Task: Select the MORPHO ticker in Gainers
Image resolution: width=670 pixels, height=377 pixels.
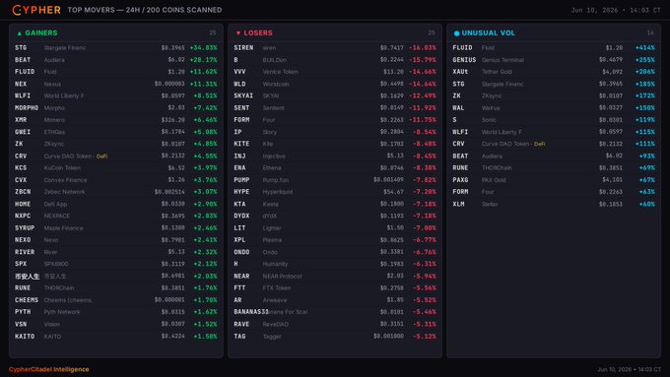Action: (x=27, y=108)
